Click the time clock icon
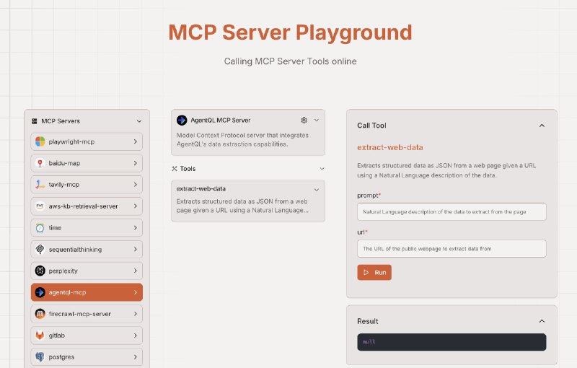 (x=40, y=228)
